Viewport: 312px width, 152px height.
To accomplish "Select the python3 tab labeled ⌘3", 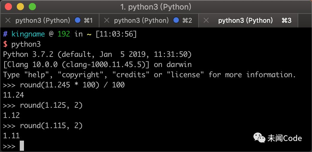I will (x=246, y=21).
